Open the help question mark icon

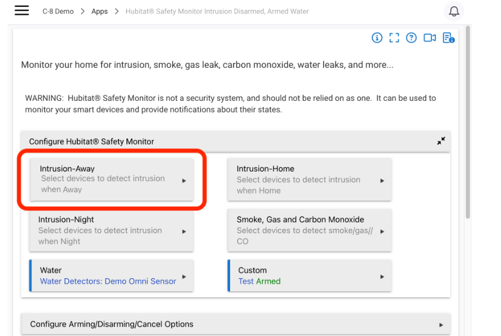tap(411, 38)
